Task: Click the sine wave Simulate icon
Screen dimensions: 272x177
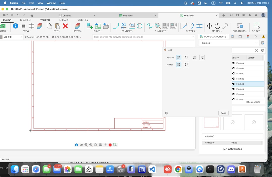Action: click(x=149, y=26)
